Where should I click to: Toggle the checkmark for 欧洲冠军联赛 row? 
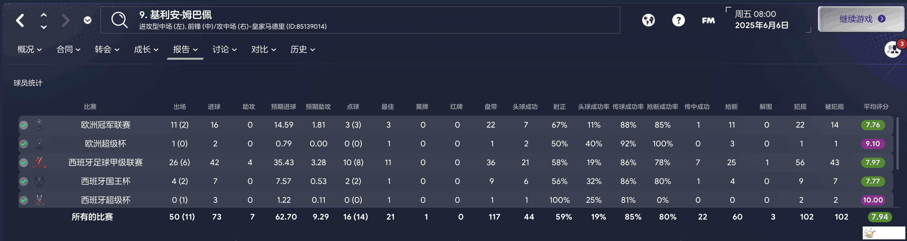(23, 125)
